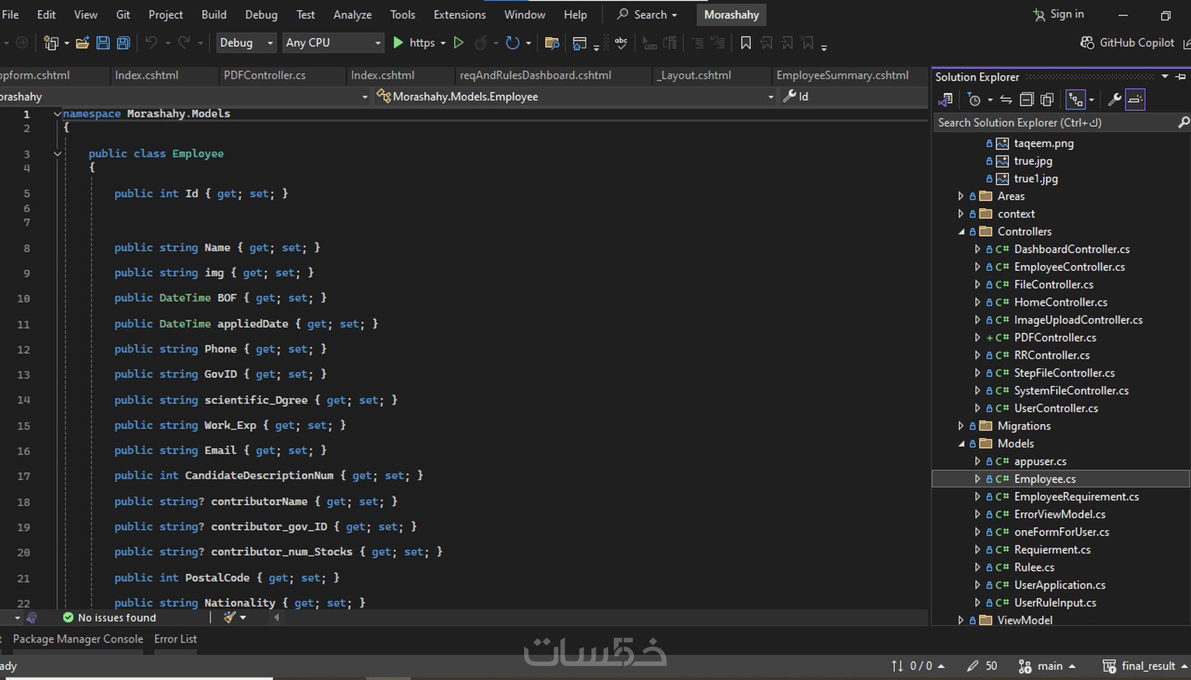Click the Open File folder icon
The width and height of the screenshot is (1191, 680).
(83, 43)
